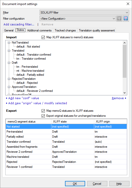Click "(not specified)" origin in the Rejected row

tap(111, 162)
